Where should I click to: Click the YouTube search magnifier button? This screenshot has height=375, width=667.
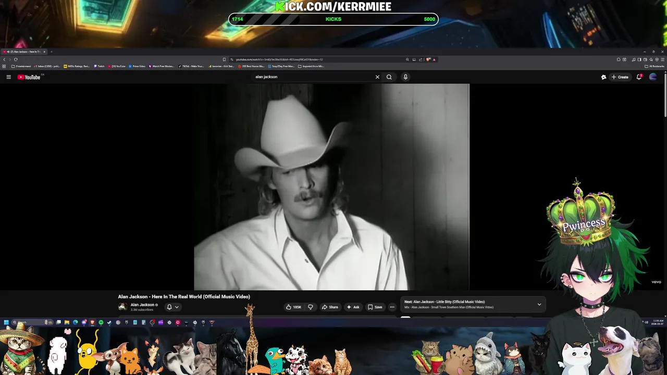click(x=389, y=77)
